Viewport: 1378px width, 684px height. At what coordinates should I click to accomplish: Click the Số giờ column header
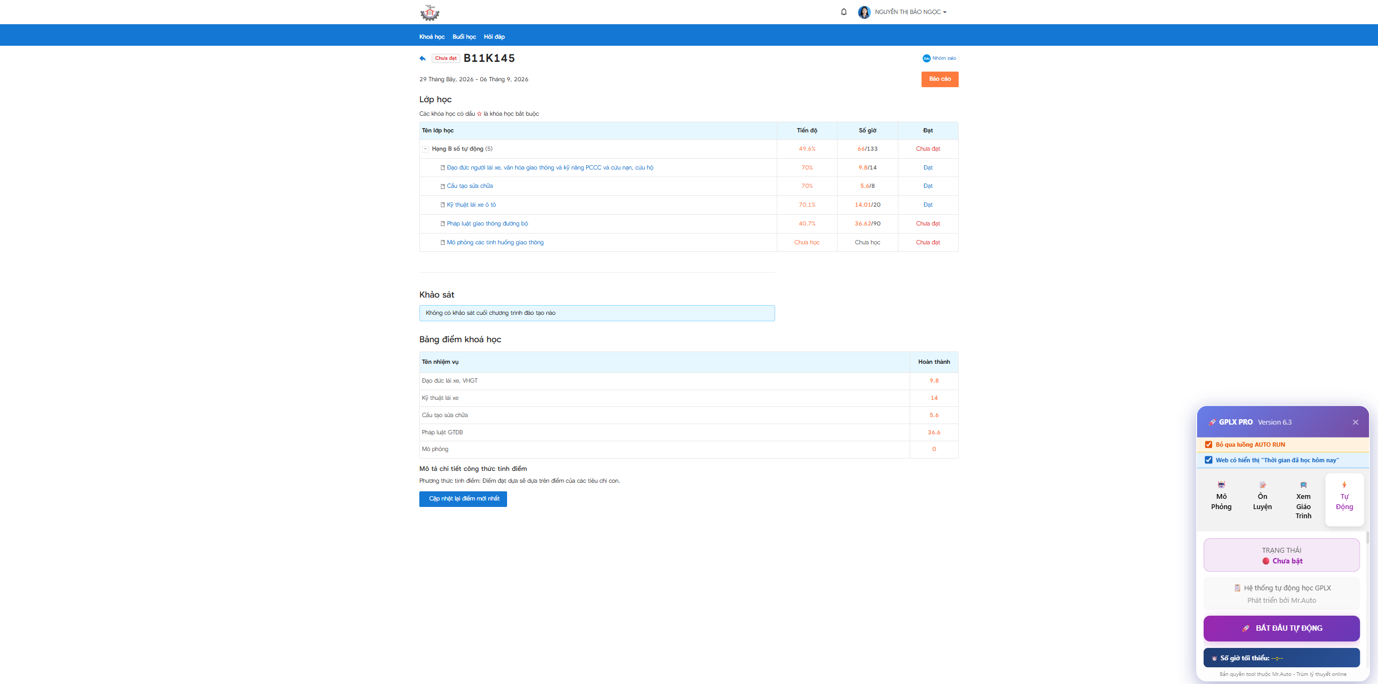point(867,130)
